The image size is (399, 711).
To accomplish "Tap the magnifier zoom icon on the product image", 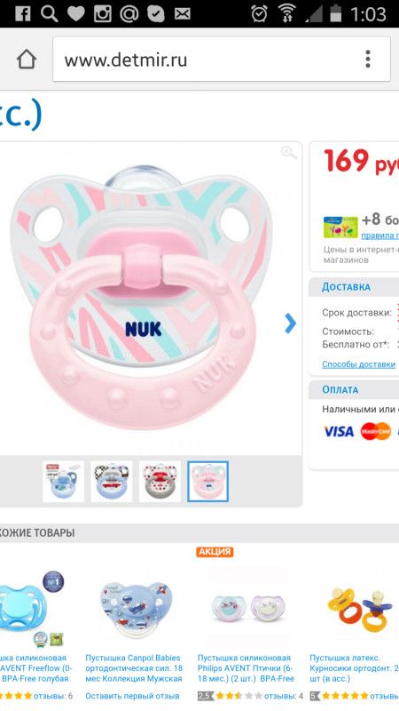I will [x=289, y=153].
